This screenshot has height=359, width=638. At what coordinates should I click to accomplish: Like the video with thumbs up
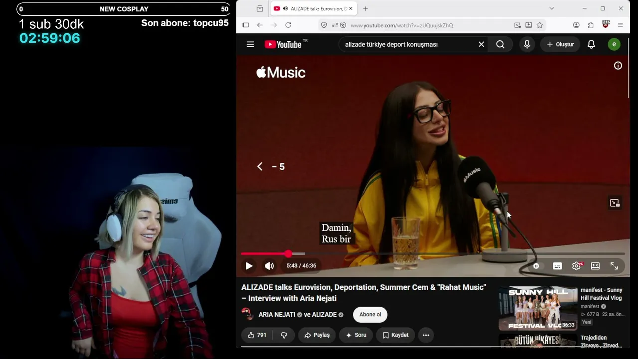pos(258,335)
